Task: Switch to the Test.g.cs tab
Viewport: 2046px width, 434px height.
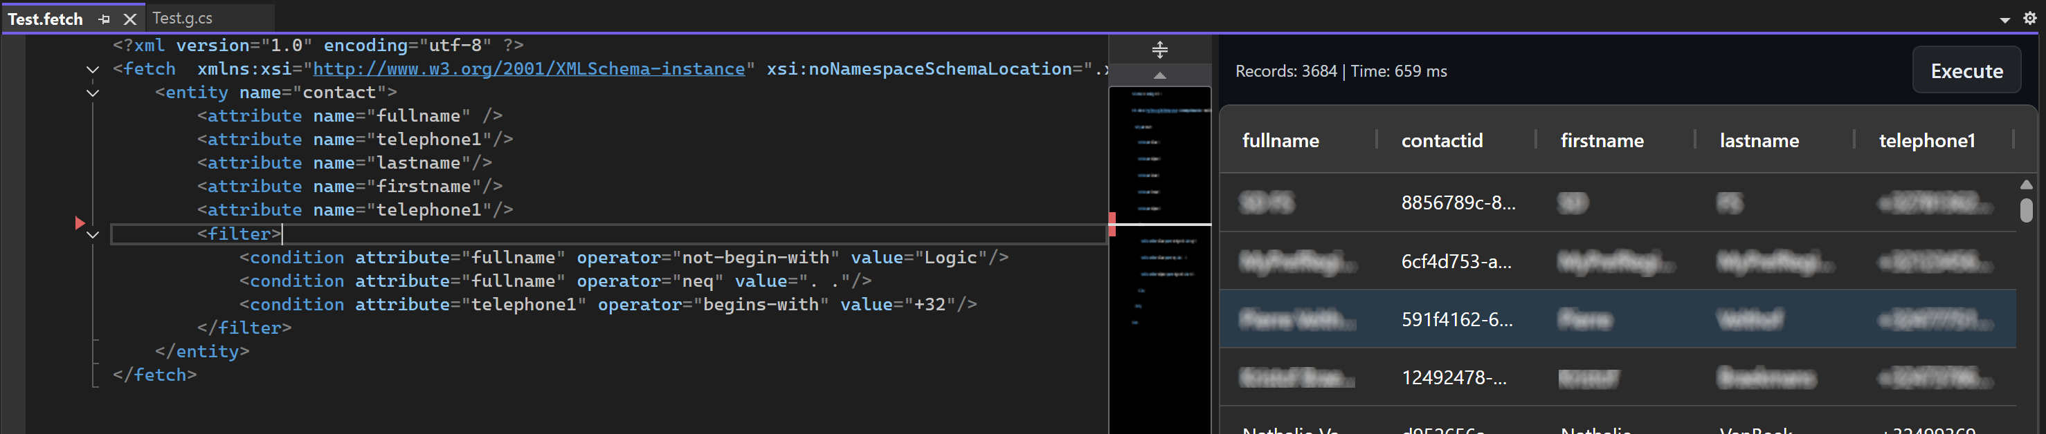Action: (182, 17)
